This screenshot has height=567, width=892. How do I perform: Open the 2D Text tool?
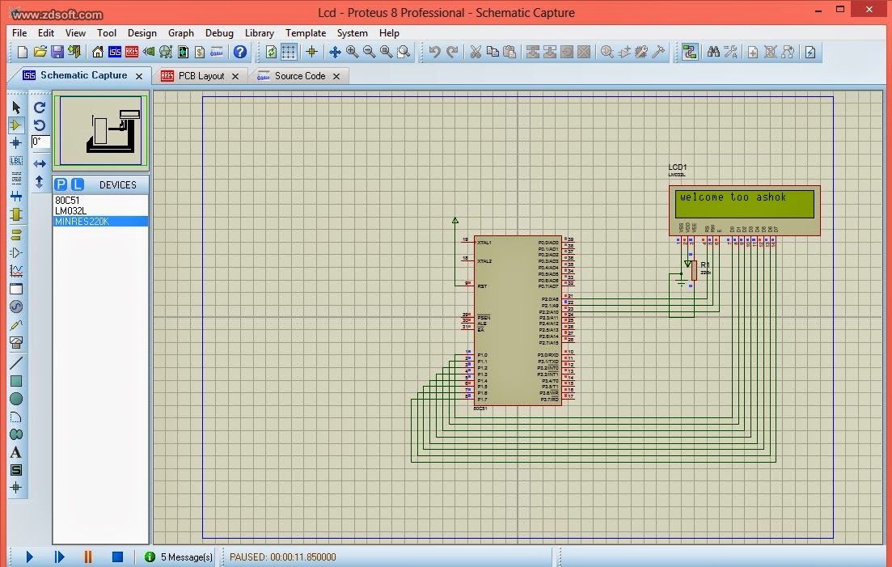click(x=16, y=453)
